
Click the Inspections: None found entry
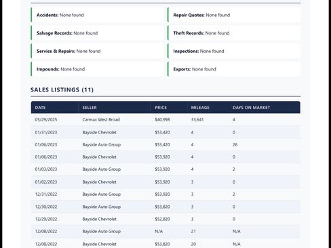pyautogui.click(x=234, y=51)
